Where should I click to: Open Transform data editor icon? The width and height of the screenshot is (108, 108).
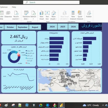click(x=26, y=13)
